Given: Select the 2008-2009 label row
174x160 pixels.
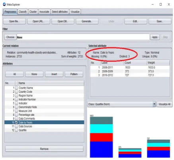Looking at the screenshot, I should coord(130,71).
